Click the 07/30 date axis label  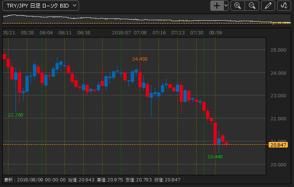click(197, 33)
